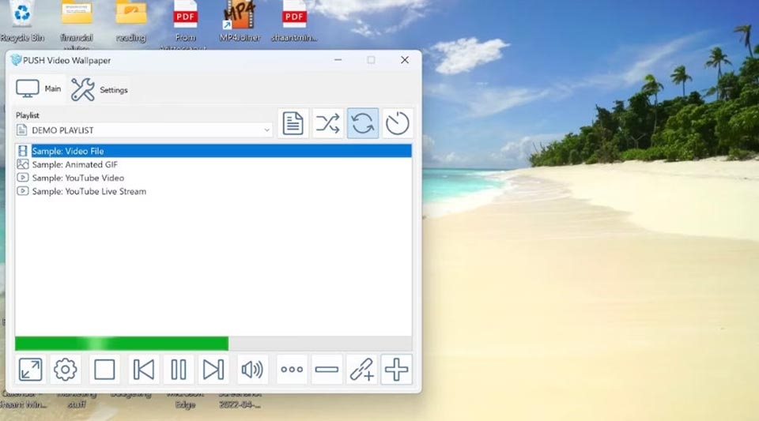Image resolution: width=759 pixels, height=421 pixels.
Task: Open the Settings tab
Action: click(x=100, y=90)
